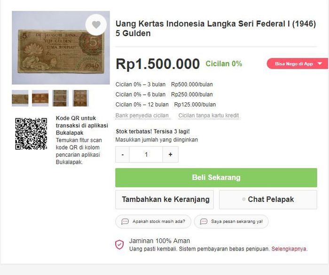Select the second product thumbnail
The image size is (329, 275).
(x=40, y=98)
